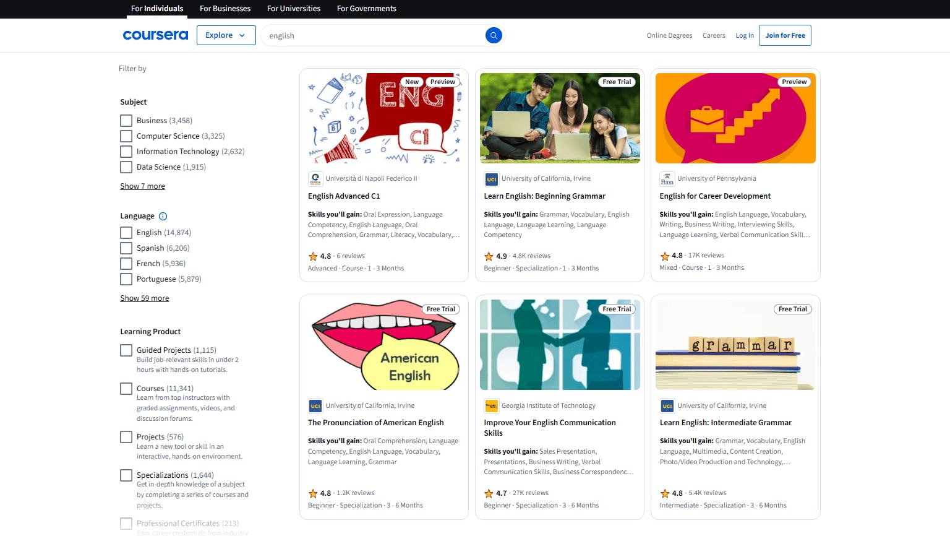Open the Explore dropdown
950x536 pixels.
(x=226, y=35)
